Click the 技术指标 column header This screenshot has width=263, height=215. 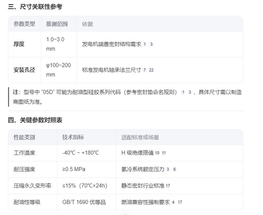73,137
